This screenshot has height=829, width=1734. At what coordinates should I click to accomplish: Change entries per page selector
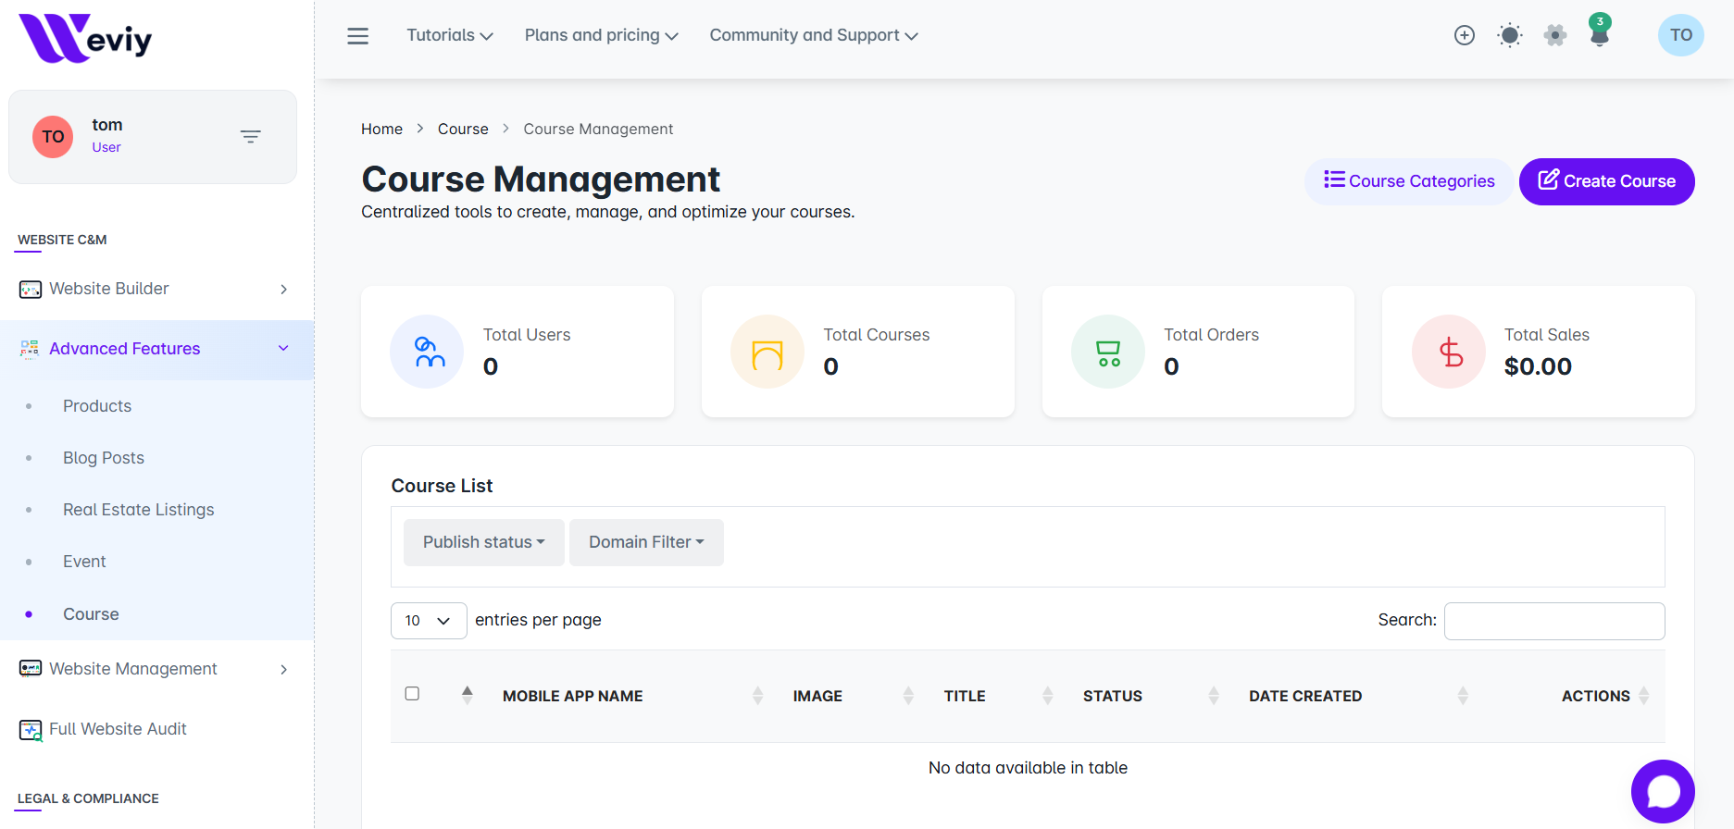[x=428, y=621]
